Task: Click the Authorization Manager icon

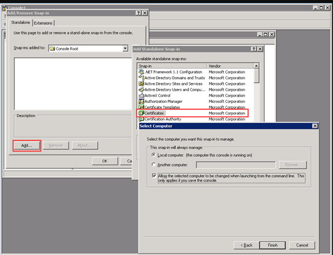Action: [x=141, y=102]
